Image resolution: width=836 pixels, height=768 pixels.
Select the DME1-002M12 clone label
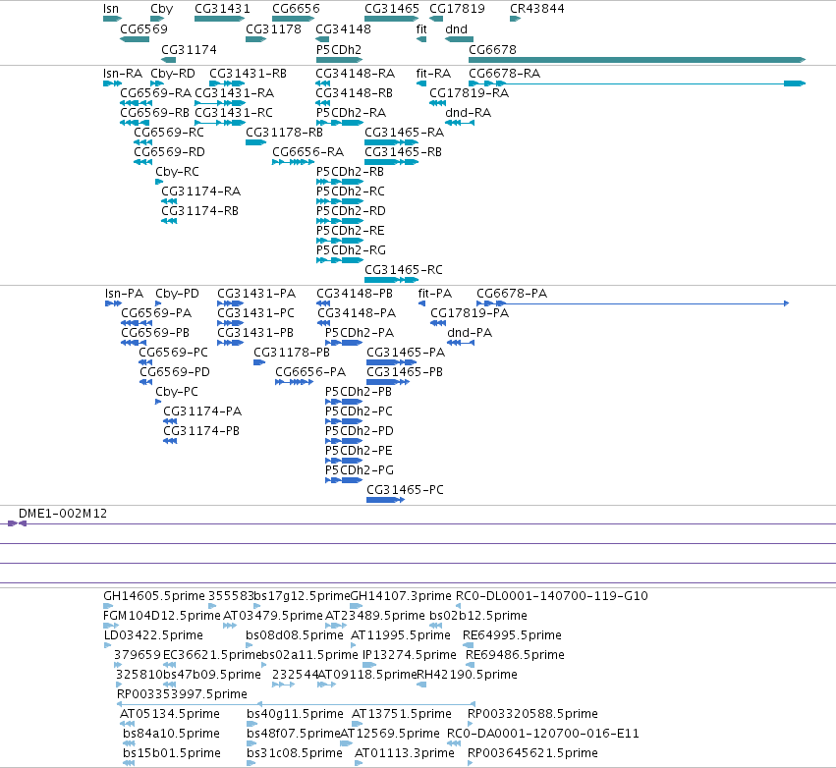[x=63, y=514]
